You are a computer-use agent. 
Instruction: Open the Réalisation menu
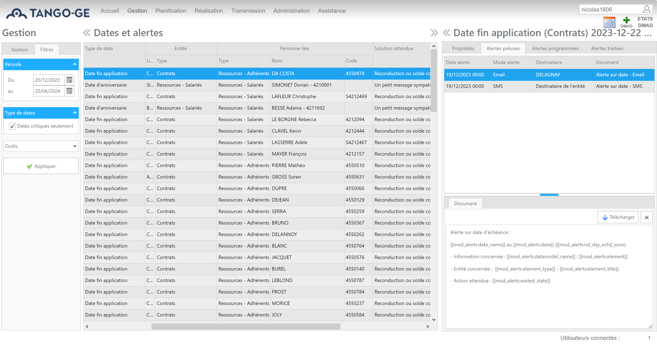(x=209, y=11)
